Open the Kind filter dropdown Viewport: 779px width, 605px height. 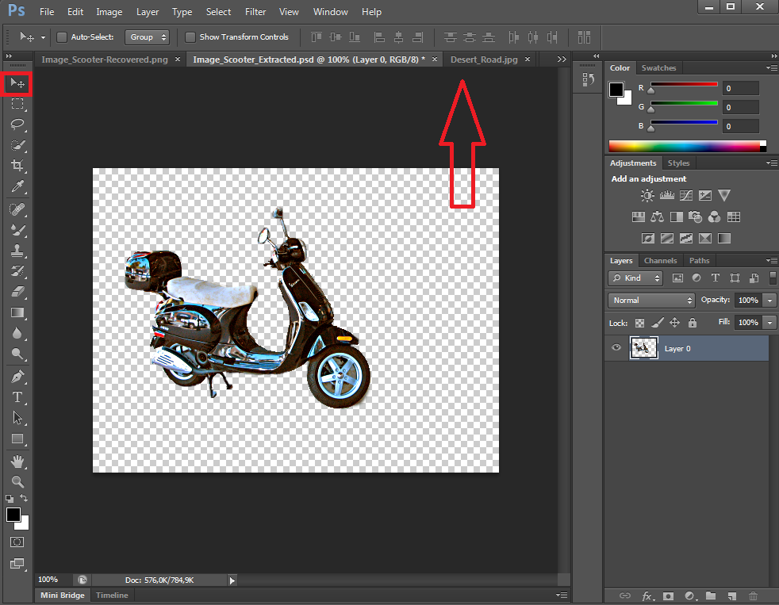635,278
